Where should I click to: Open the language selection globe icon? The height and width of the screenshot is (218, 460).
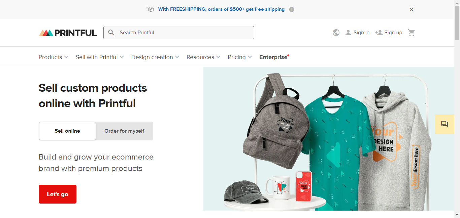336,32
